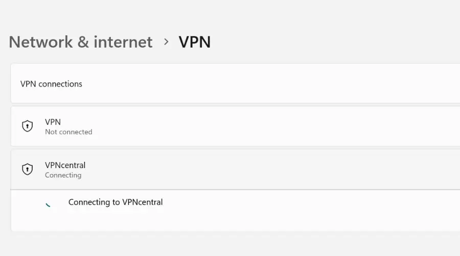Click the breadcrumb chevron separator arrow
Viewport: 460px width, 256px height.
[x=166, y=42]
